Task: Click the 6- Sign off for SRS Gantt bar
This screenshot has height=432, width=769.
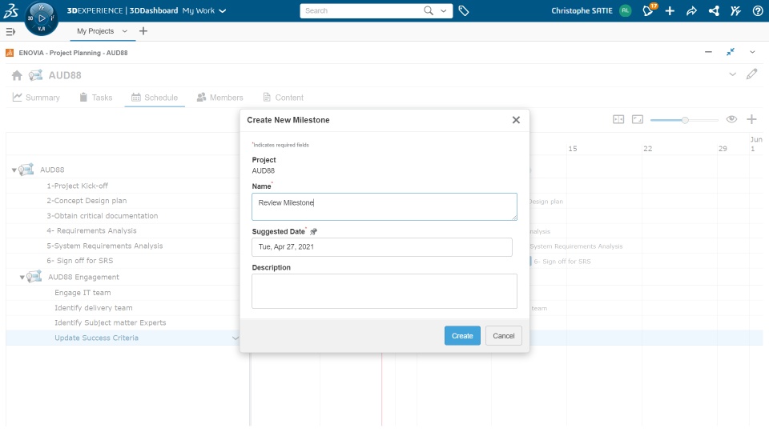Action: coord(530,262)
